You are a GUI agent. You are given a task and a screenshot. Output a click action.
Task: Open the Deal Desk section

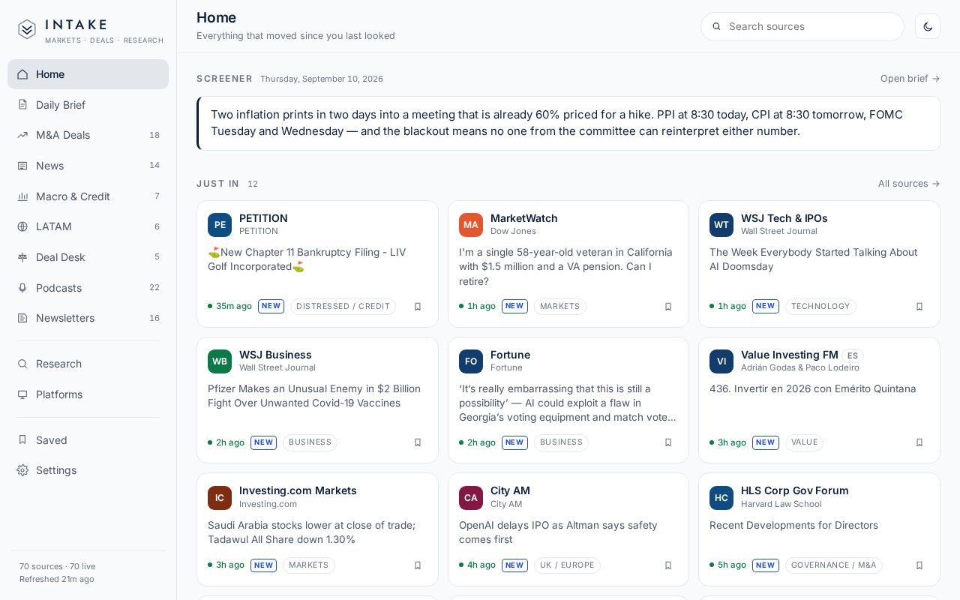point(88,257)
